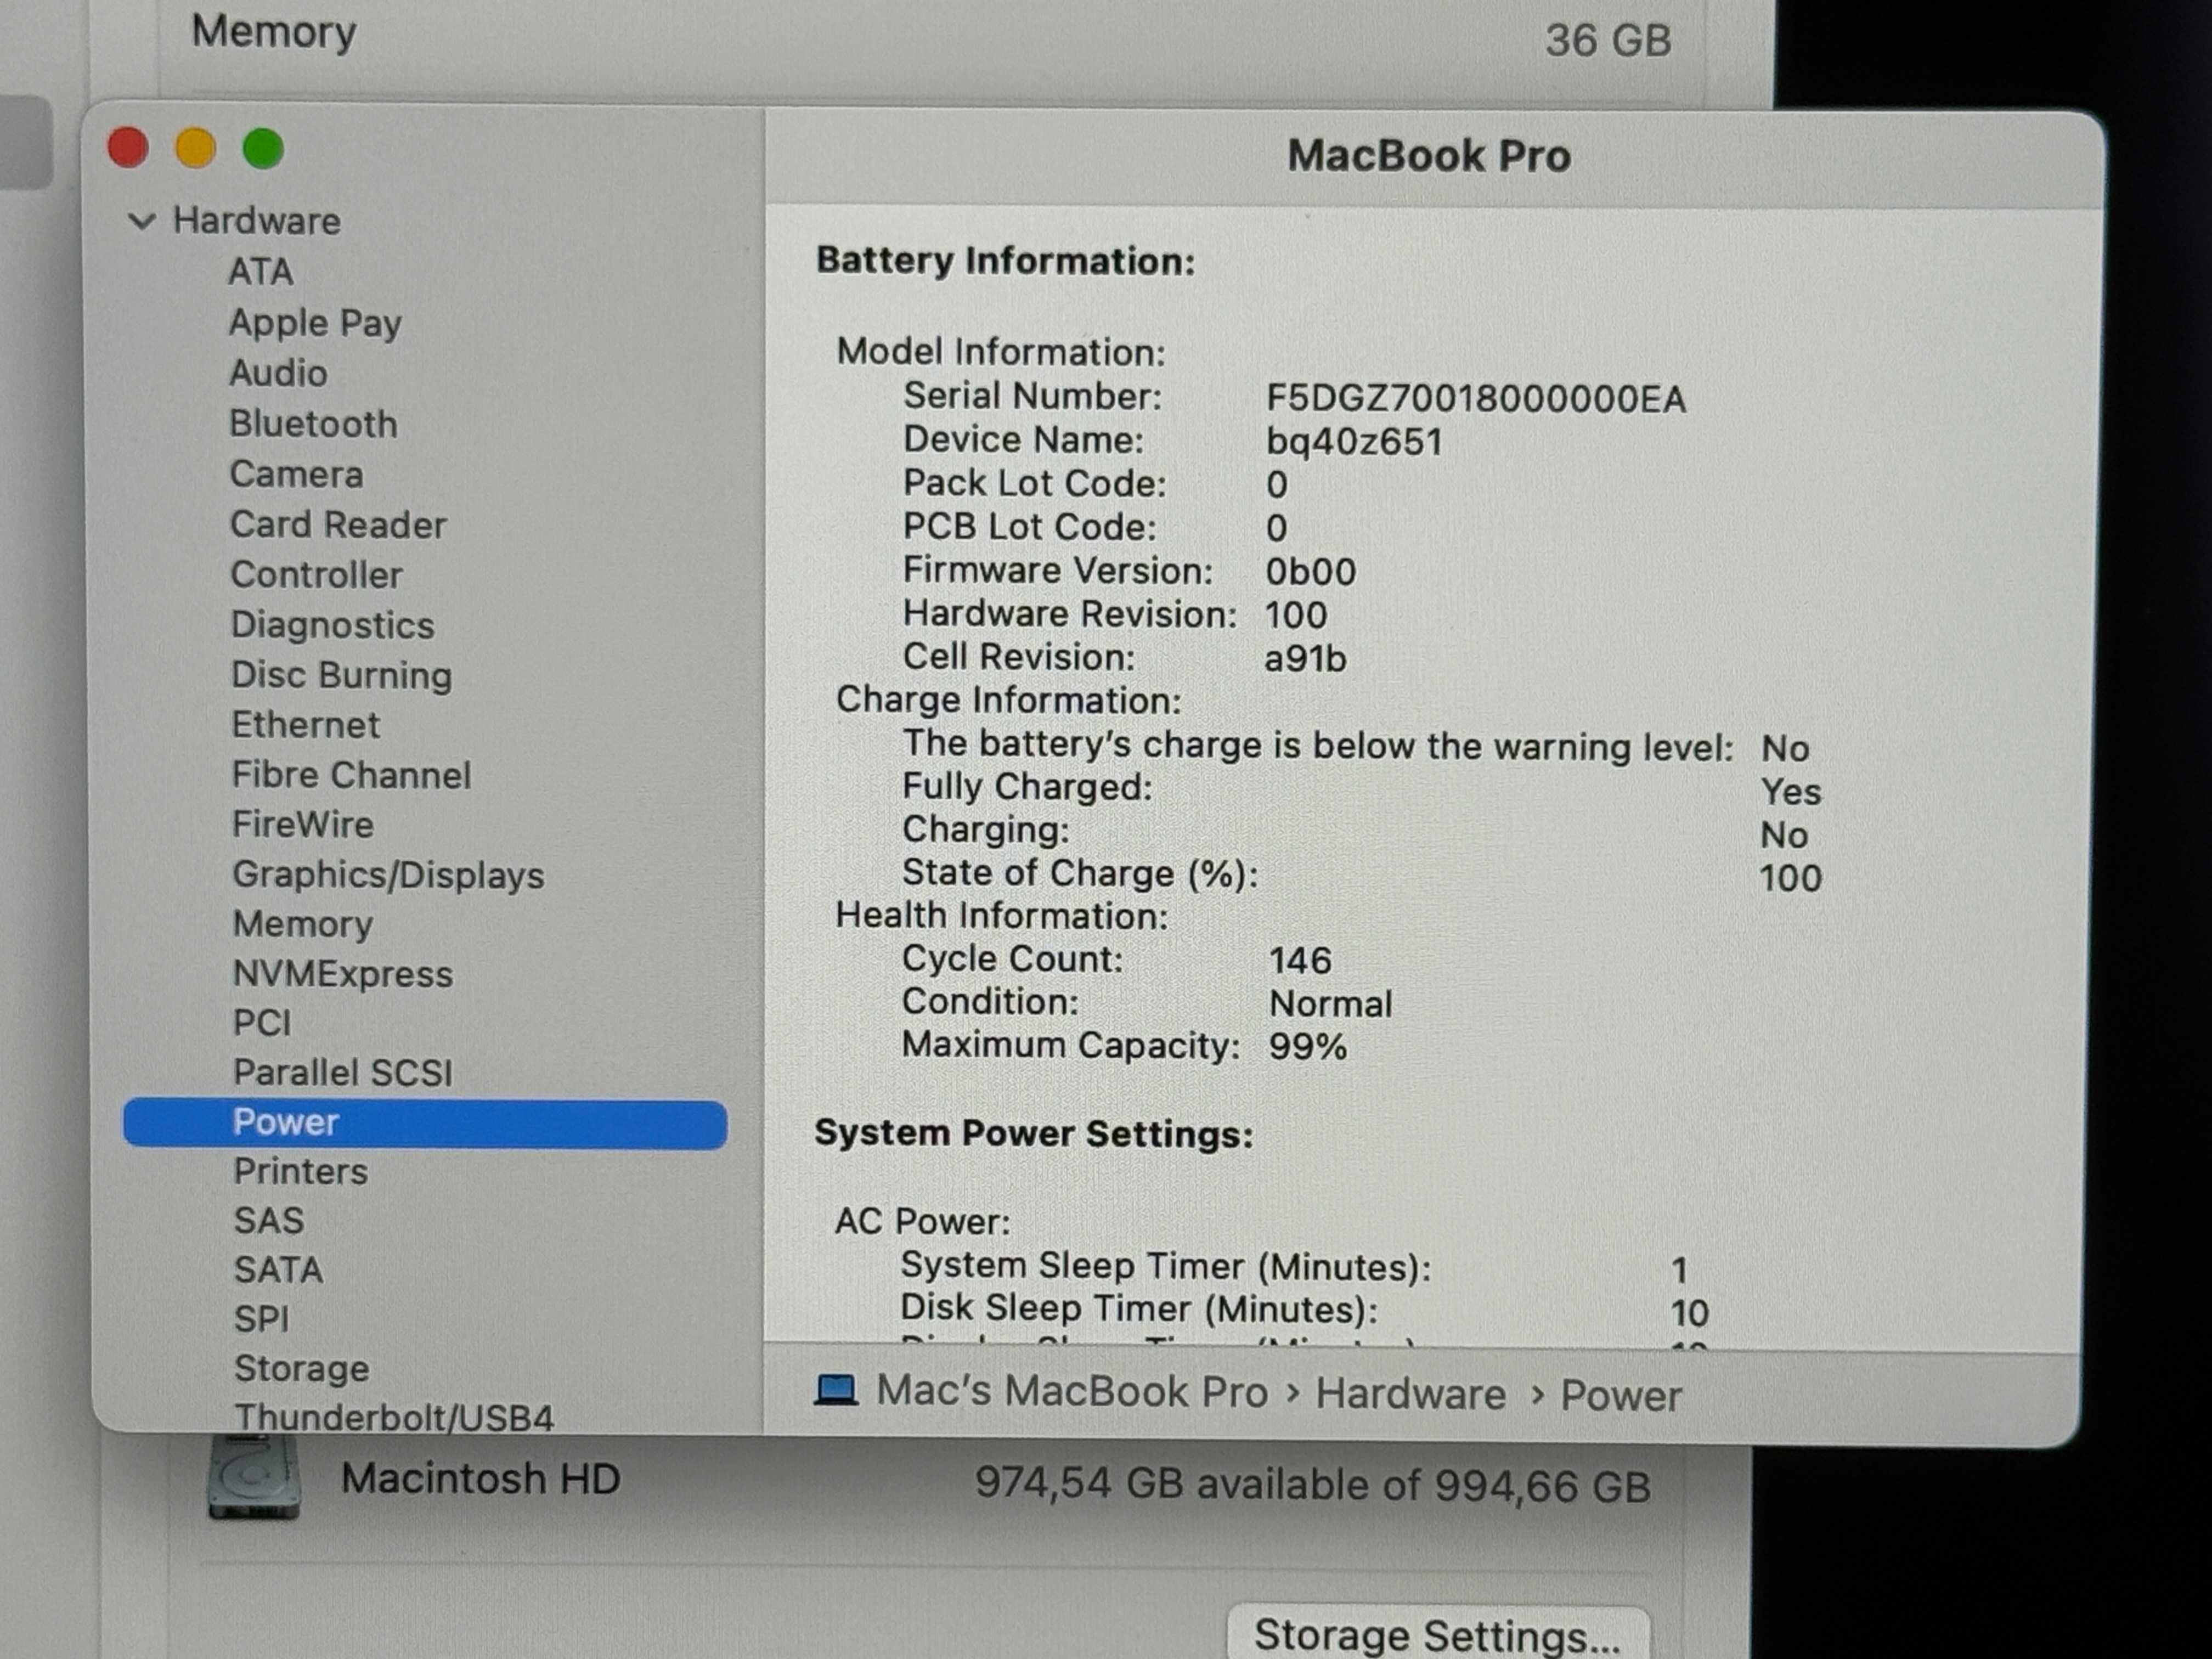Click the 36 GB memory value
The height and width of the screenshot is (1659, 2212).
[x=1608, y=41]
